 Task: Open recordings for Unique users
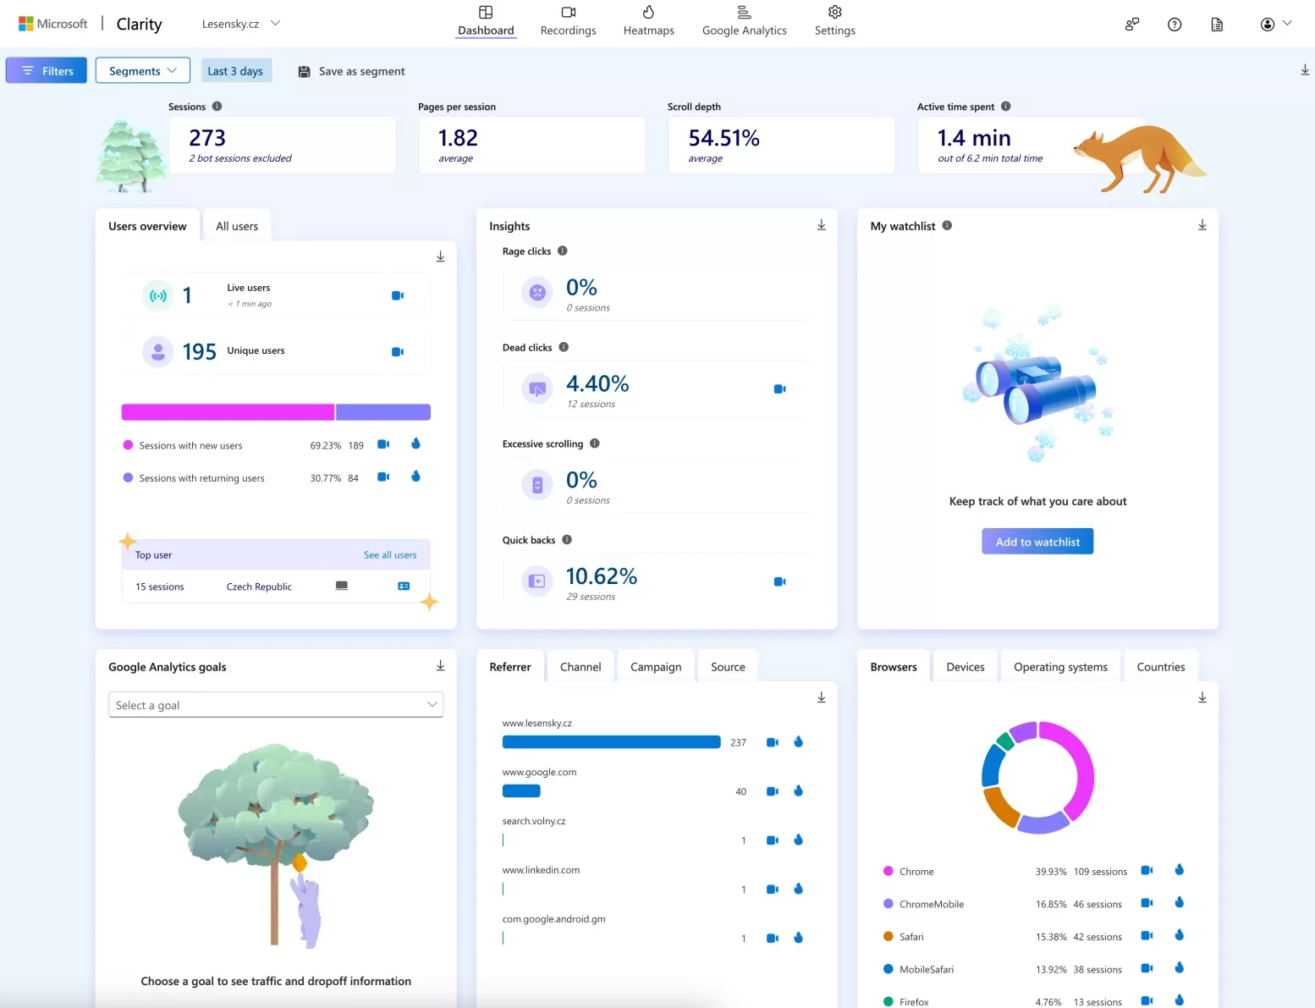398,351
